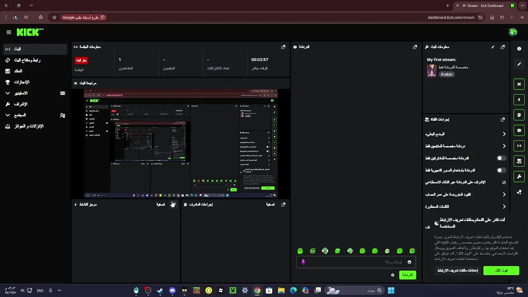Click filter in activity feed panel
The width and height of the screenshot is (528, 297).
click(160, 205)
